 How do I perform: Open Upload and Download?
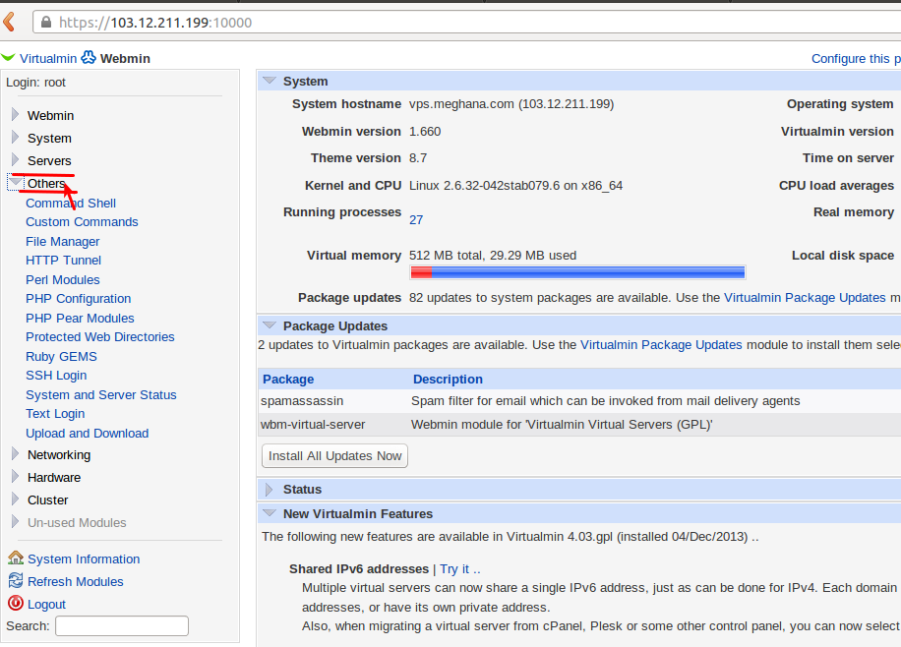[88, 434]
